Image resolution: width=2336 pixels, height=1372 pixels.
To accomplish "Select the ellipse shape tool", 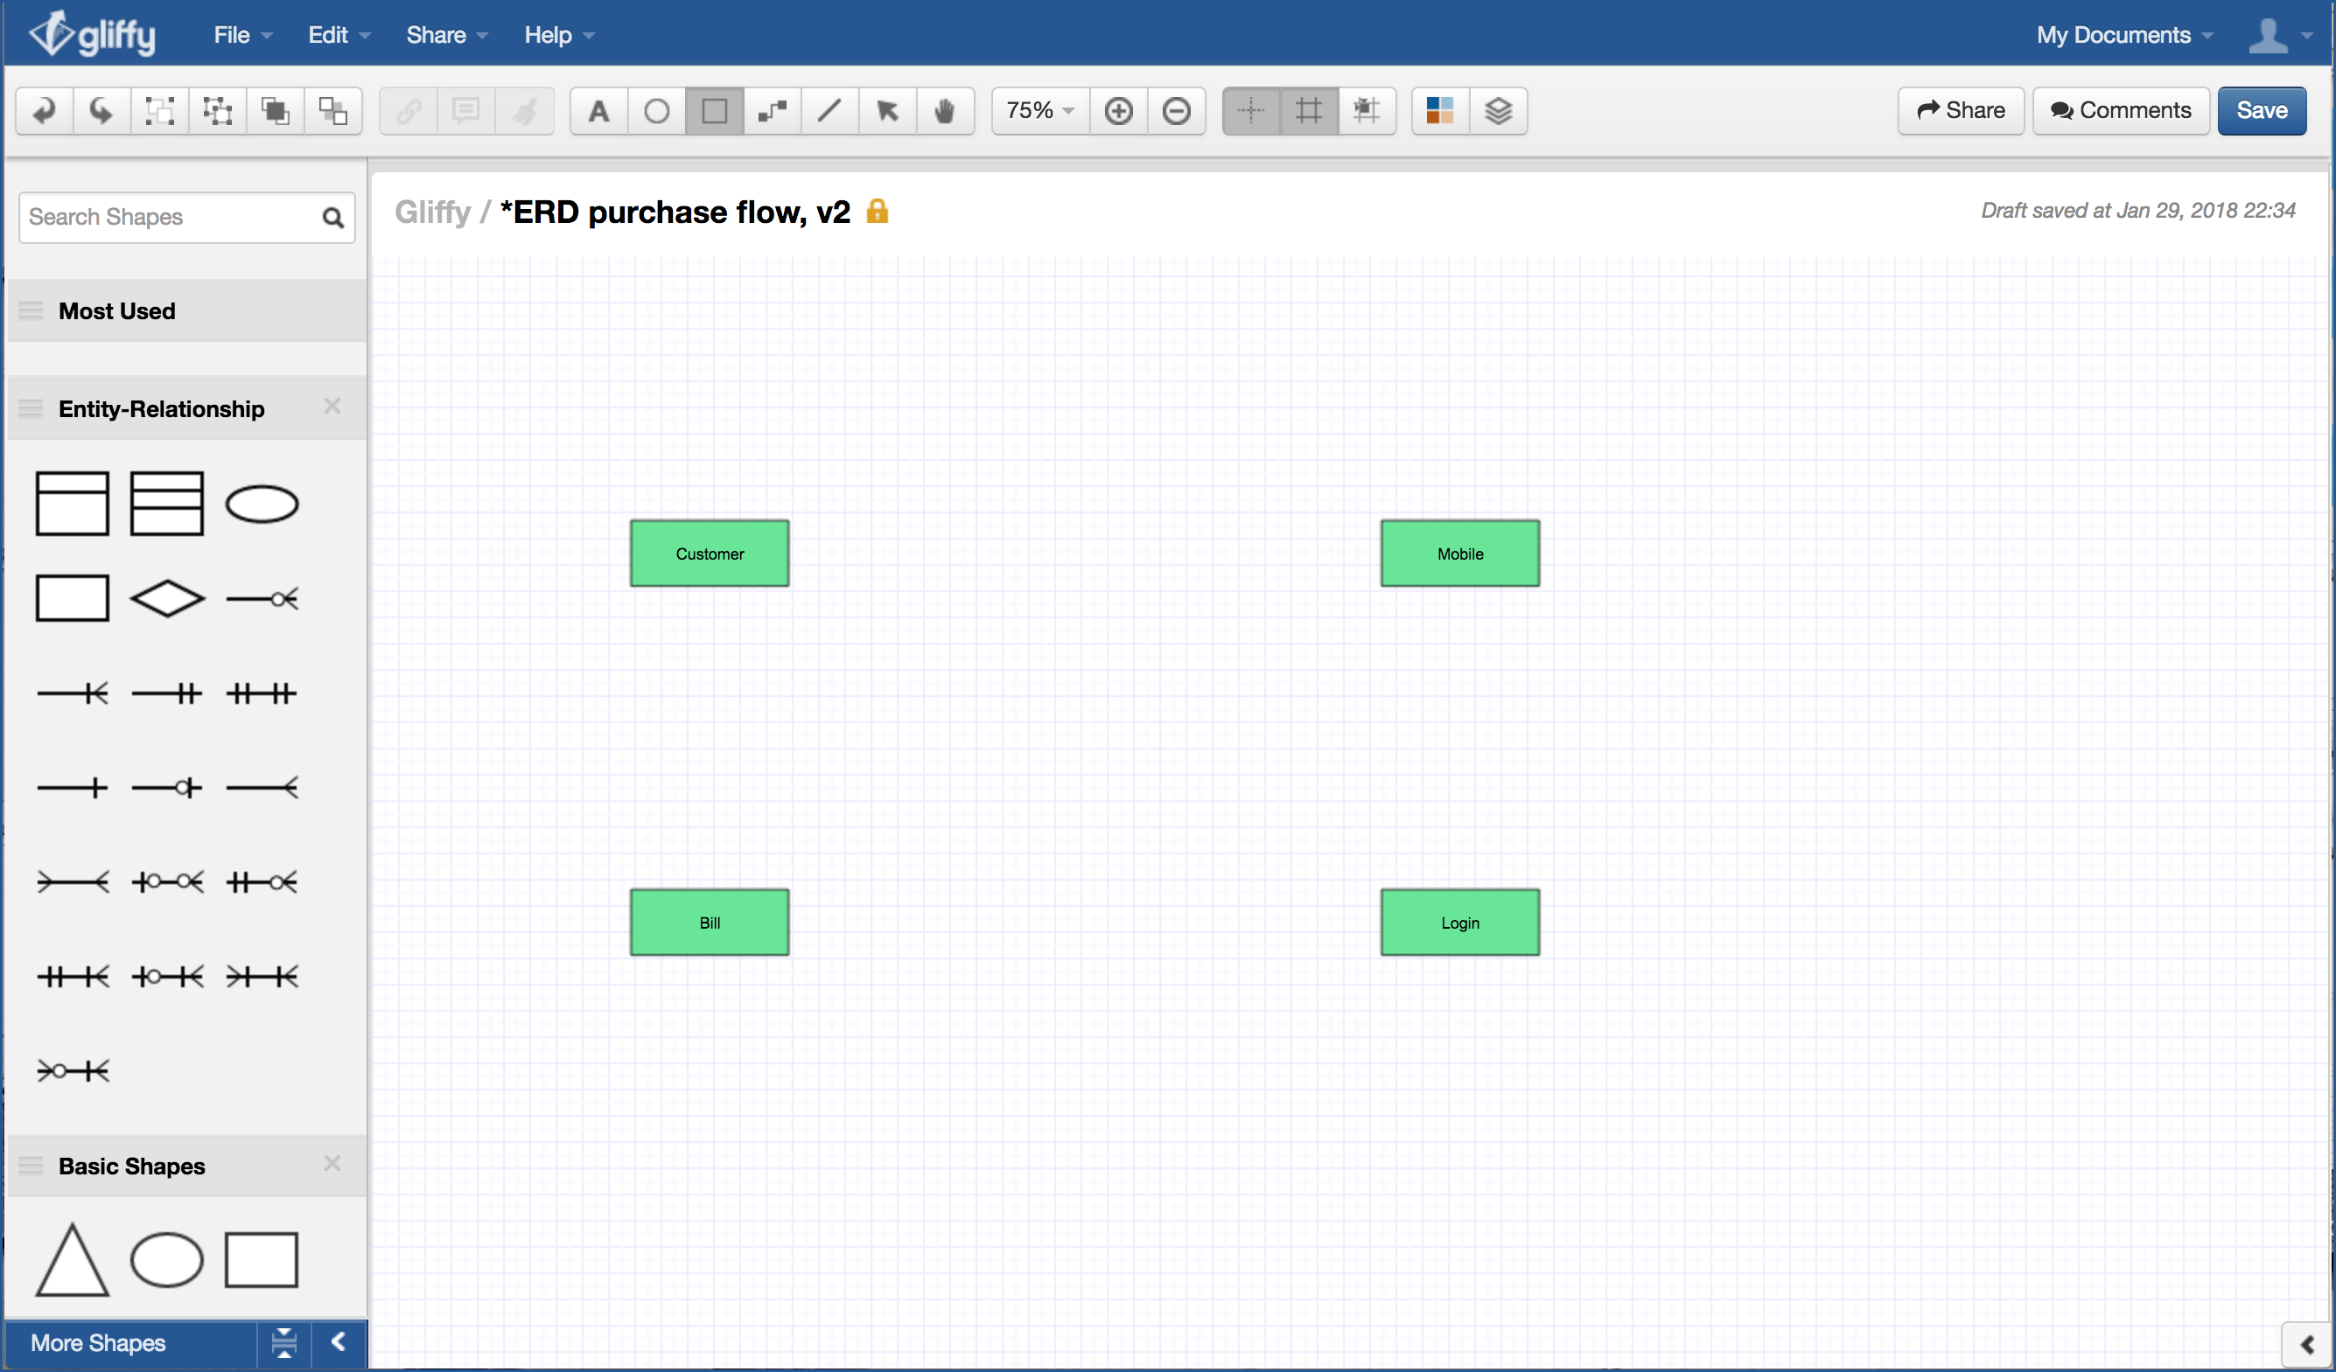I will click(x=657, y=111).
